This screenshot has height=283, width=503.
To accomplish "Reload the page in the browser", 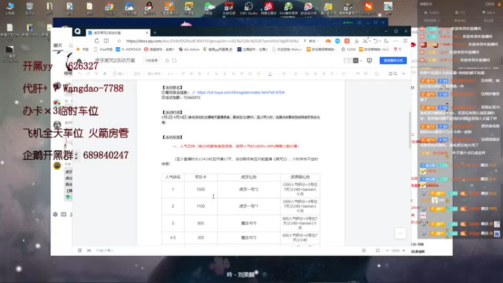I will click(x=97, y=41).
